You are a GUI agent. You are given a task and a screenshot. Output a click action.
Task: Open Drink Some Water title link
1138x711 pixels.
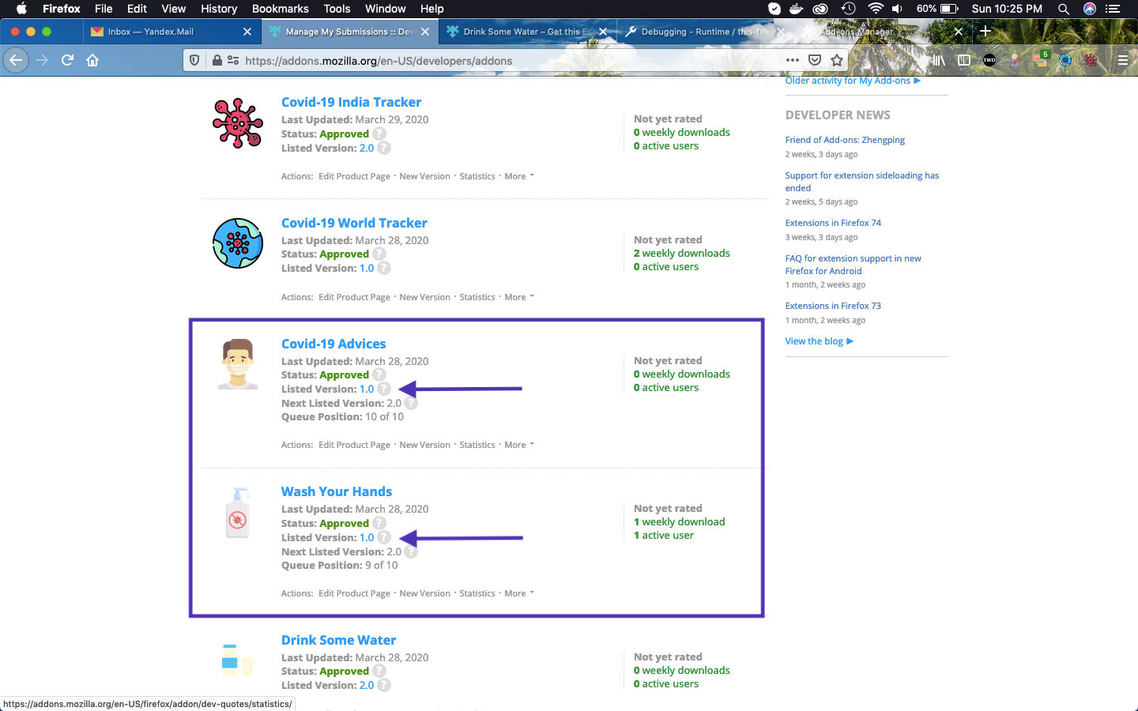(338, 640)
